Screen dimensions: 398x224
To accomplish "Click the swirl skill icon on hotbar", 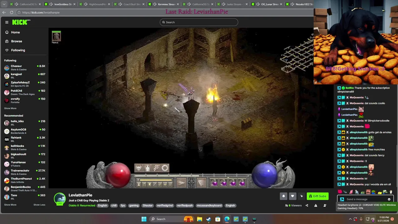I will pos(165,168).
